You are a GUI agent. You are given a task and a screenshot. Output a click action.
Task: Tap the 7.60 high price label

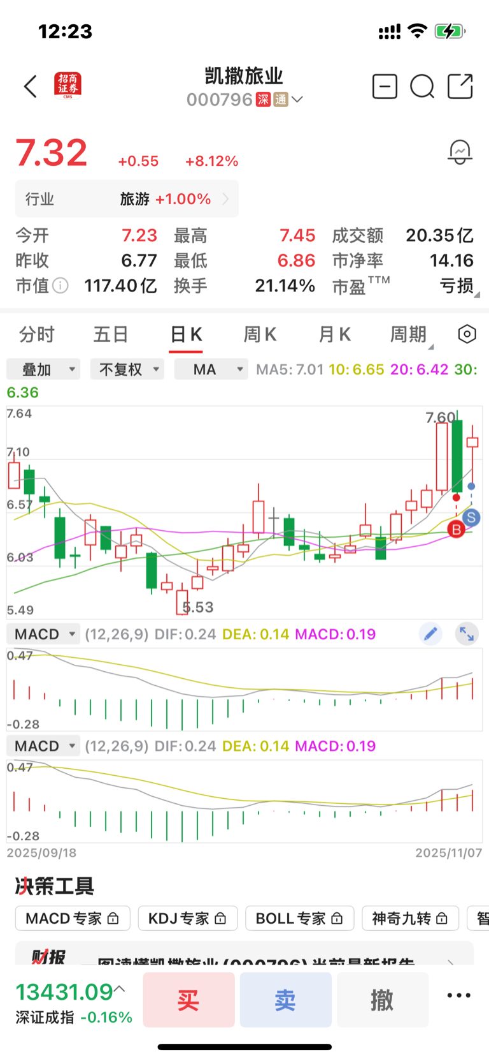click(x=441, y=417)
